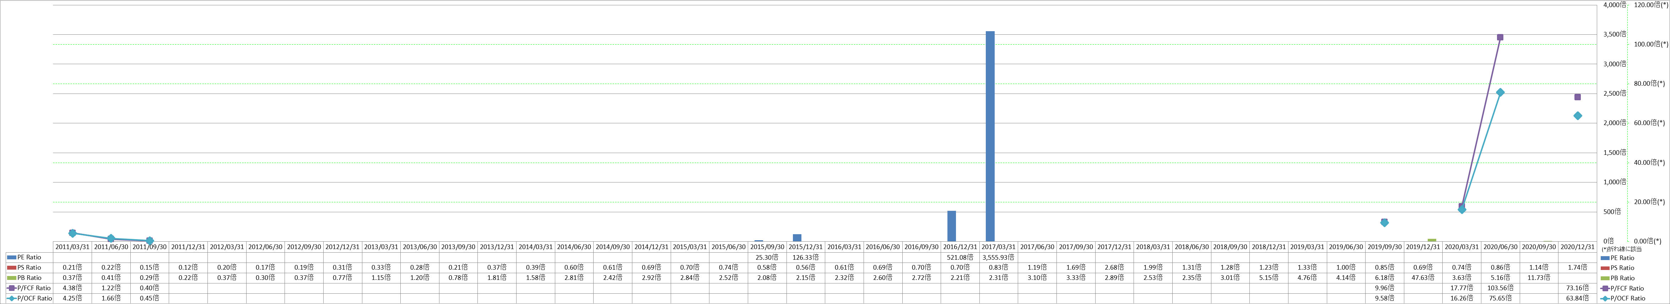The height and width of the screenshot is (304, 1670).
Task: Click the 2020/12/31 date column header
Action: tap(1577, 247)
